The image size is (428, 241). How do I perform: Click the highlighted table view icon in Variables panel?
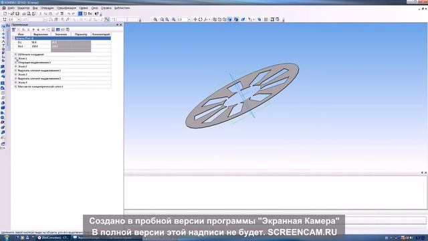(58, 29)
